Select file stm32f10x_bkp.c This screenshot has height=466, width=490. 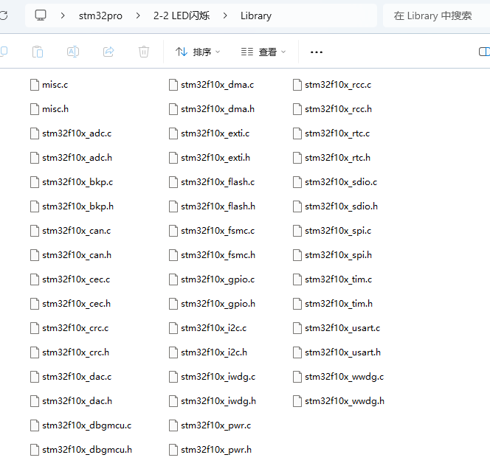[x=72, y=182]
